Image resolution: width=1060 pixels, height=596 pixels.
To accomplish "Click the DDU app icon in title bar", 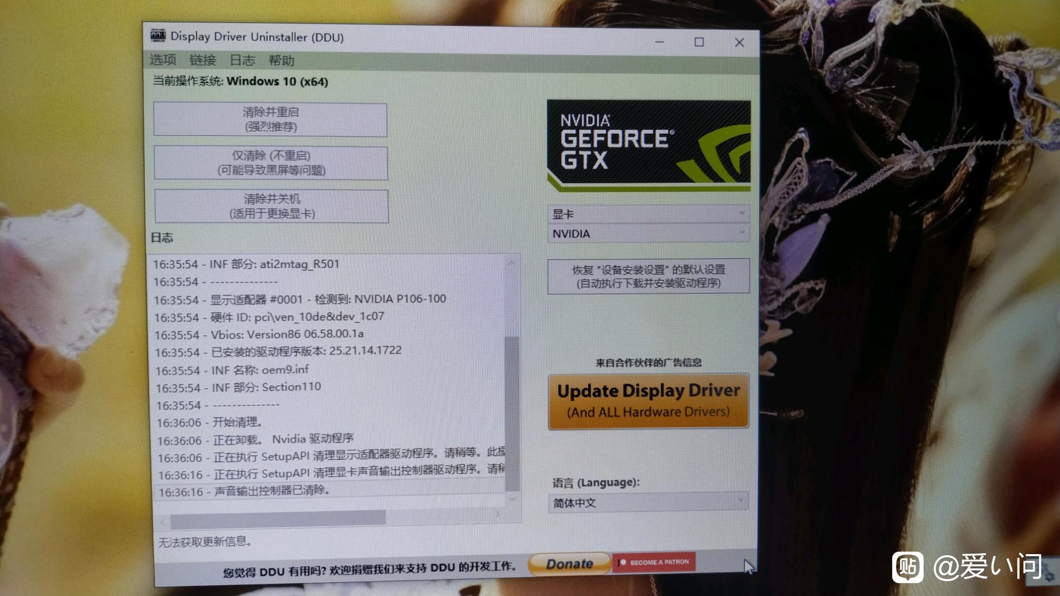I will click(x=158, y=35).
